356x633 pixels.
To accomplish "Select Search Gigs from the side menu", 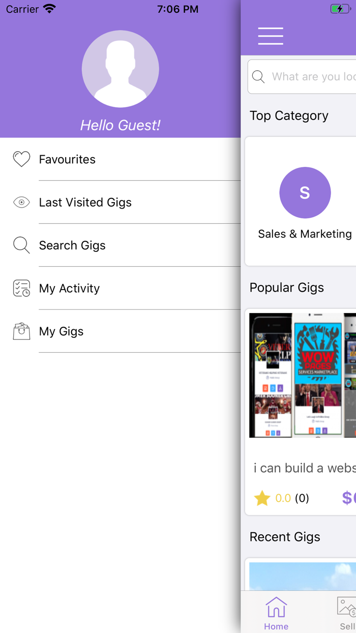I will 72,245.
